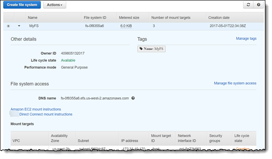272x159 pixels.
Task: Open the help question mark button
Action: click(x=258, y=5)
